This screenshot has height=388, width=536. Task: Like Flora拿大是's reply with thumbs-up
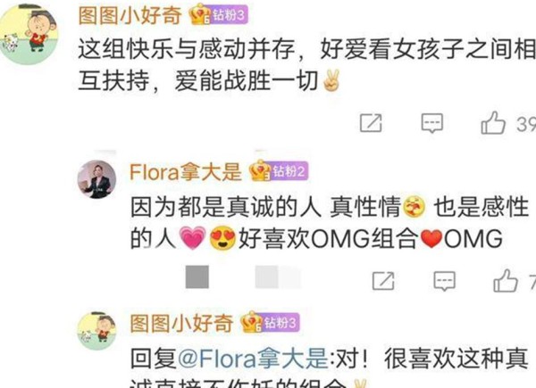(506, 280)
